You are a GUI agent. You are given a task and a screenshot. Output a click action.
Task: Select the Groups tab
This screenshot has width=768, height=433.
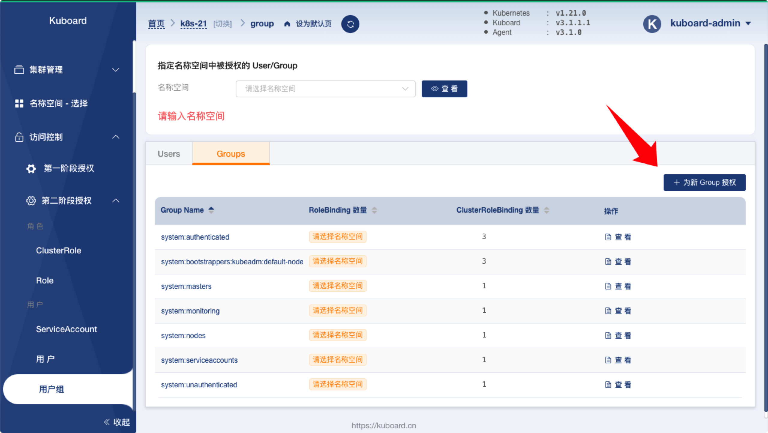point(231,154)
